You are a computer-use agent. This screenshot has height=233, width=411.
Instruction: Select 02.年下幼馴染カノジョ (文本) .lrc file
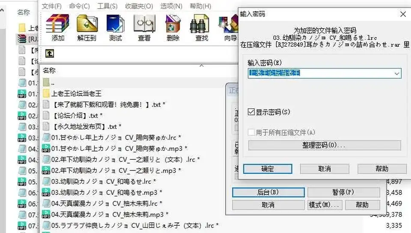(121, 159)
